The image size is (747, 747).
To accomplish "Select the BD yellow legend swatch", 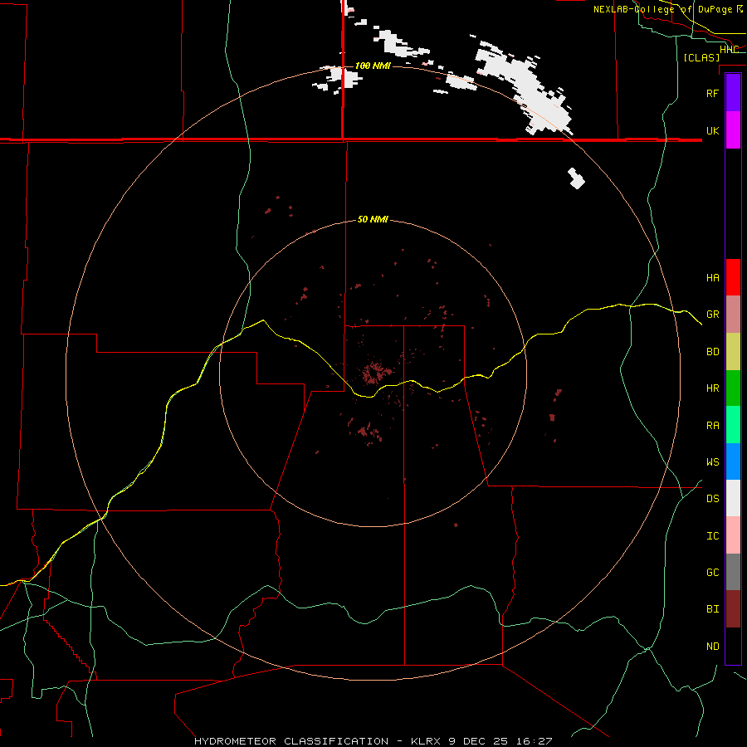I will coord(733,352).
